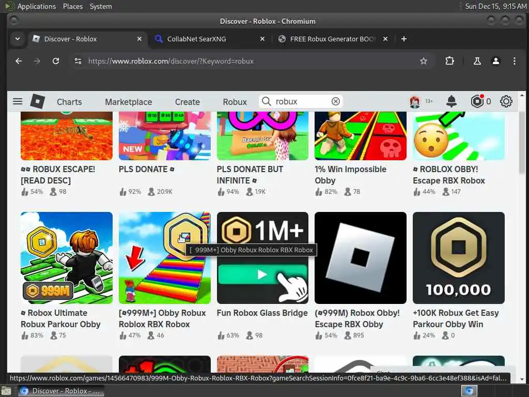
Task: Open the 100,000 Robux parkour thumbnail
Action: [x=459, y=258]
